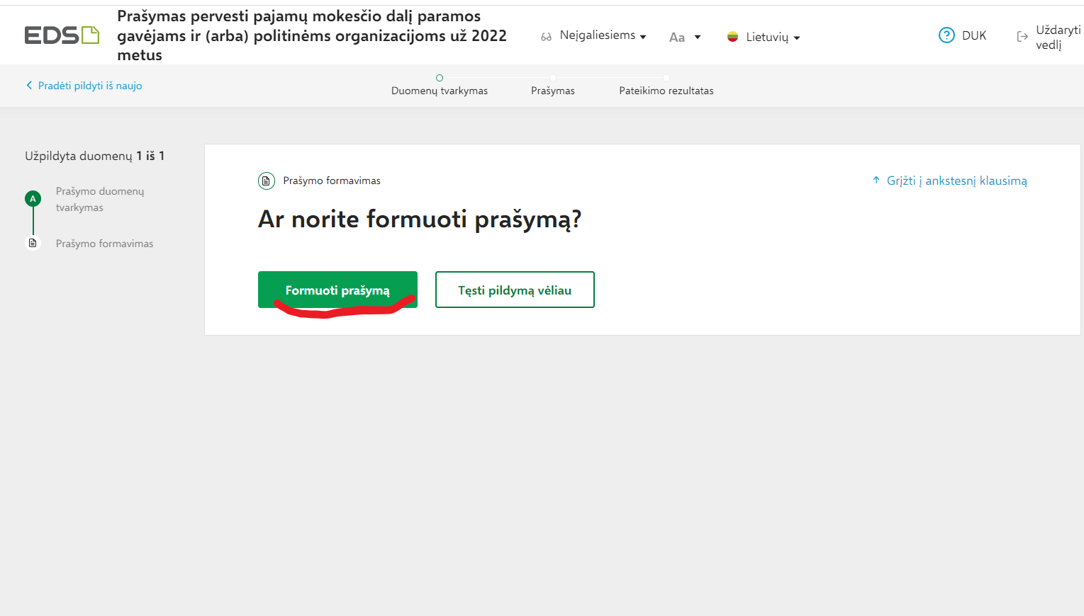
Task: Click Uždaryti vedlį to close the wizard
Action: [1058, 37]
